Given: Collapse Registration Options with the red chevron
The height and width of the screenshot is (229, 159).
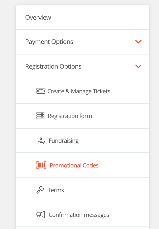Looking at the screenshot, I should (138, 66).
